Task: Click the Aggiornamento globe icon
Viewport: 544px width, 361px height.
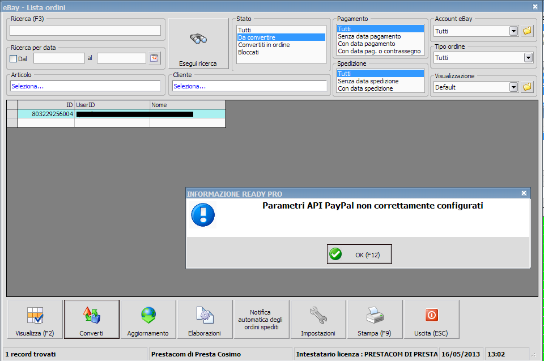Action: click(148, 315)
